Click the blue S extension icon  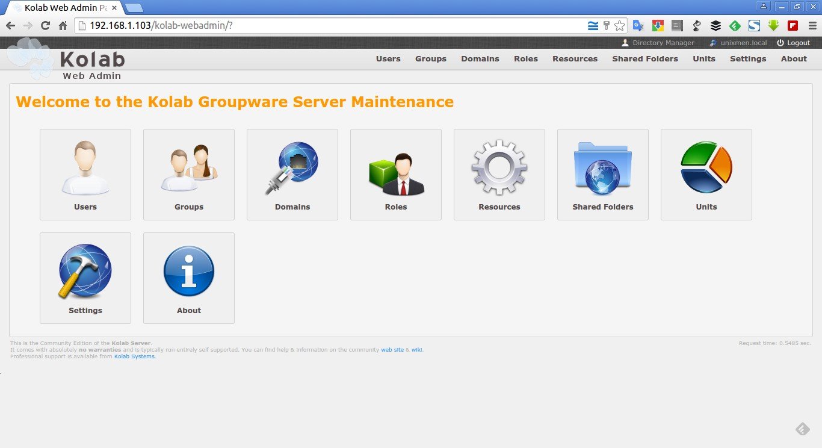tap(754, 26)
